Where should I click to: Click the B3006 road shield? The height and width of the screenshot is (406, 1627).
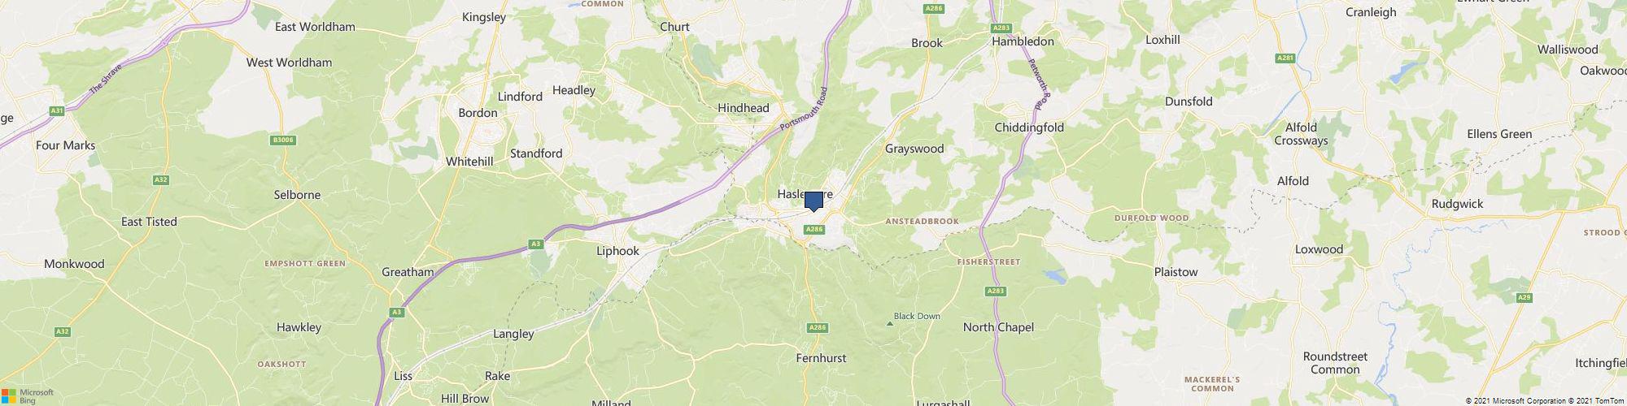tap(282, 140)
